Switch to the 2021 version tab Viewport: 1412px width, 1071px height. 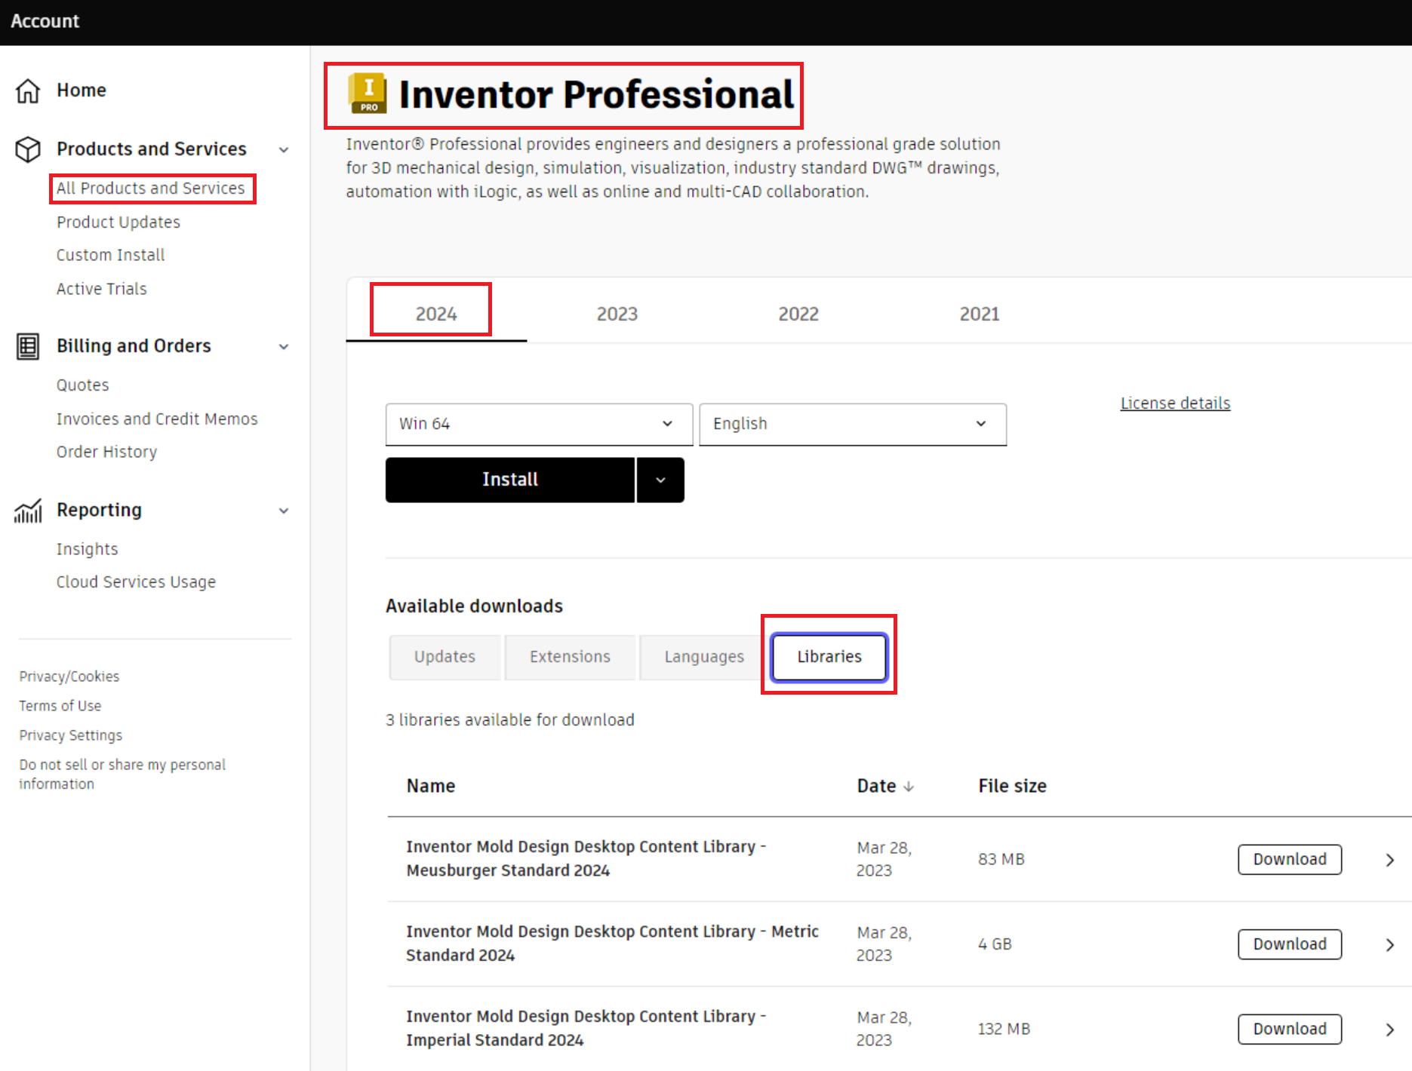click(x=980, y=314)
